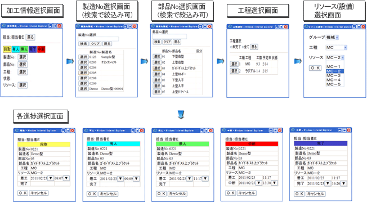Viewport: 367px width, 203px height.
Task: Click 選択 next to 製造No: label
Action: [x=23, y=57]
